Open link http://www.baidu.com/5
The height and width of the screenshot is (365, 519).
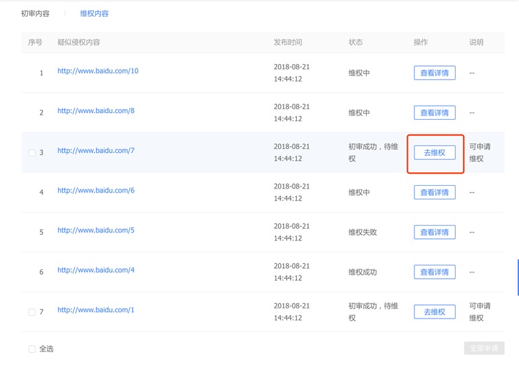(x=96, y=230)
